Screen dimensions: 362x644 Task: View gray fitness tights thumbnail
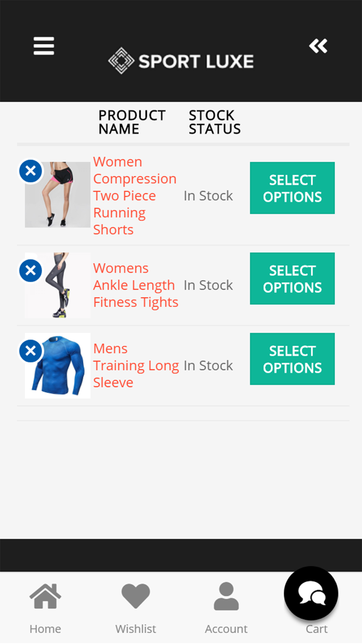58,285
